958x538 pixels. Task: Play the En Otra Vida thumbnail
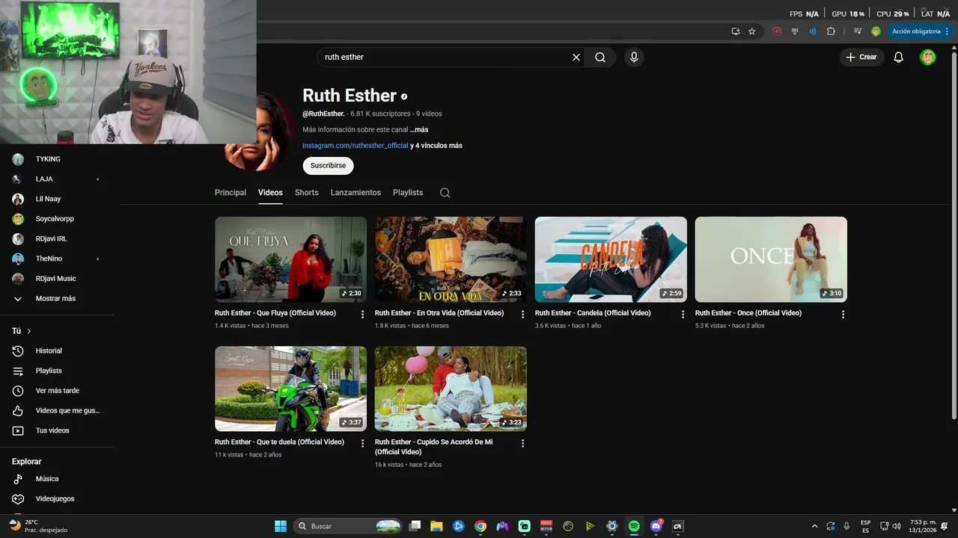[451, 259]
